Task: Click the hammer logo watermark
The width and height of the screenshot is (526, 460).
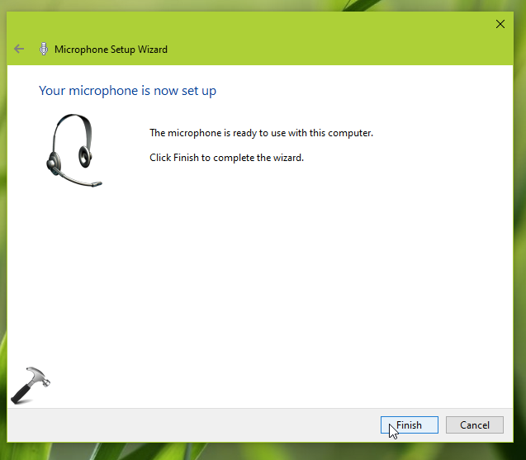Action: (x=31, y=385)
